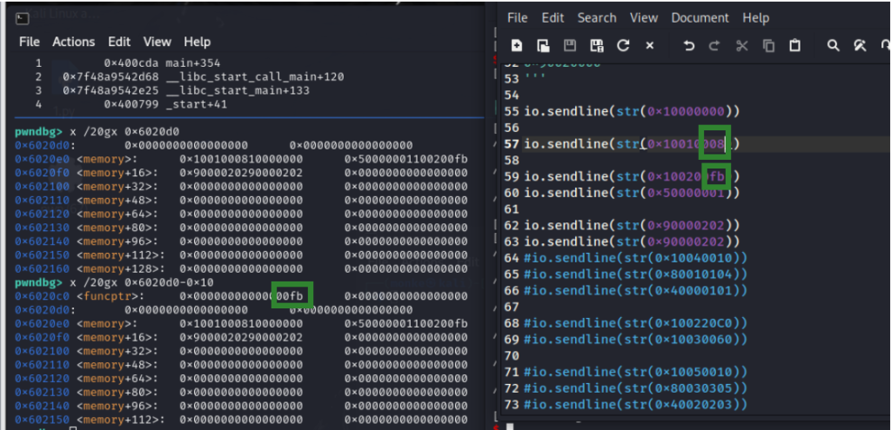891x430 pixels.
Task: Click the Redo arrow icon
Action: 715,46
